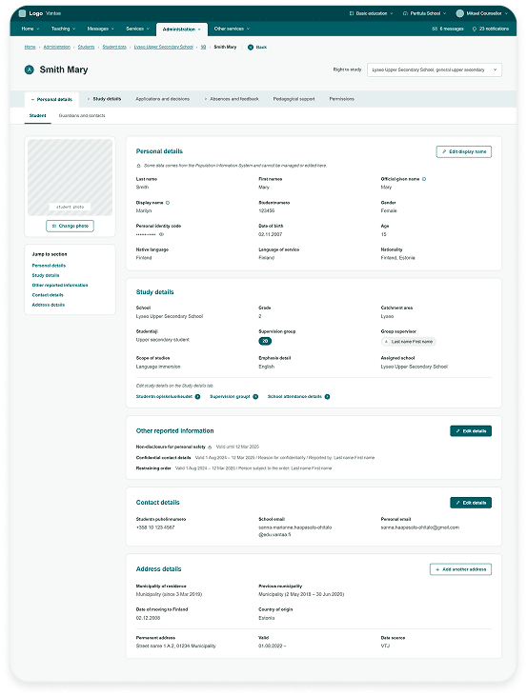This screenshot has width=527, height=696.
Task: Click the Logo icon in the header
Action: 22,13
